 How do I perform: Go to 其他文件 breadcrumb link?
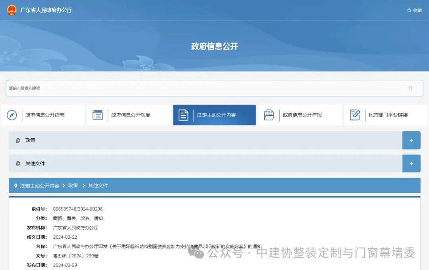pyautogui.click(x=98, y=186)
